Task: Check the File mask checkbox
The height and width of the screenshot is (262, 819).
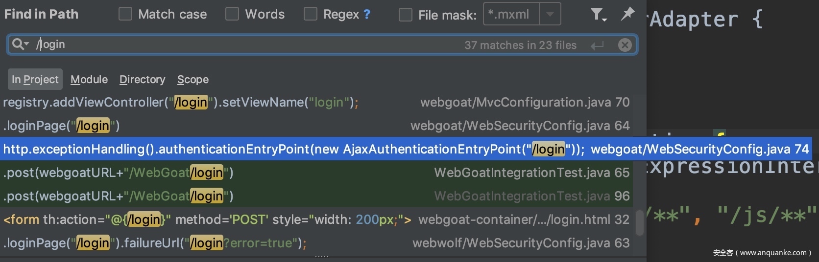Action: coord(406,15)
